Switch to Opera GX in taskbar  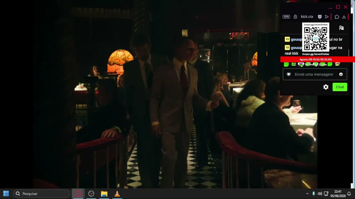(78, 194)
